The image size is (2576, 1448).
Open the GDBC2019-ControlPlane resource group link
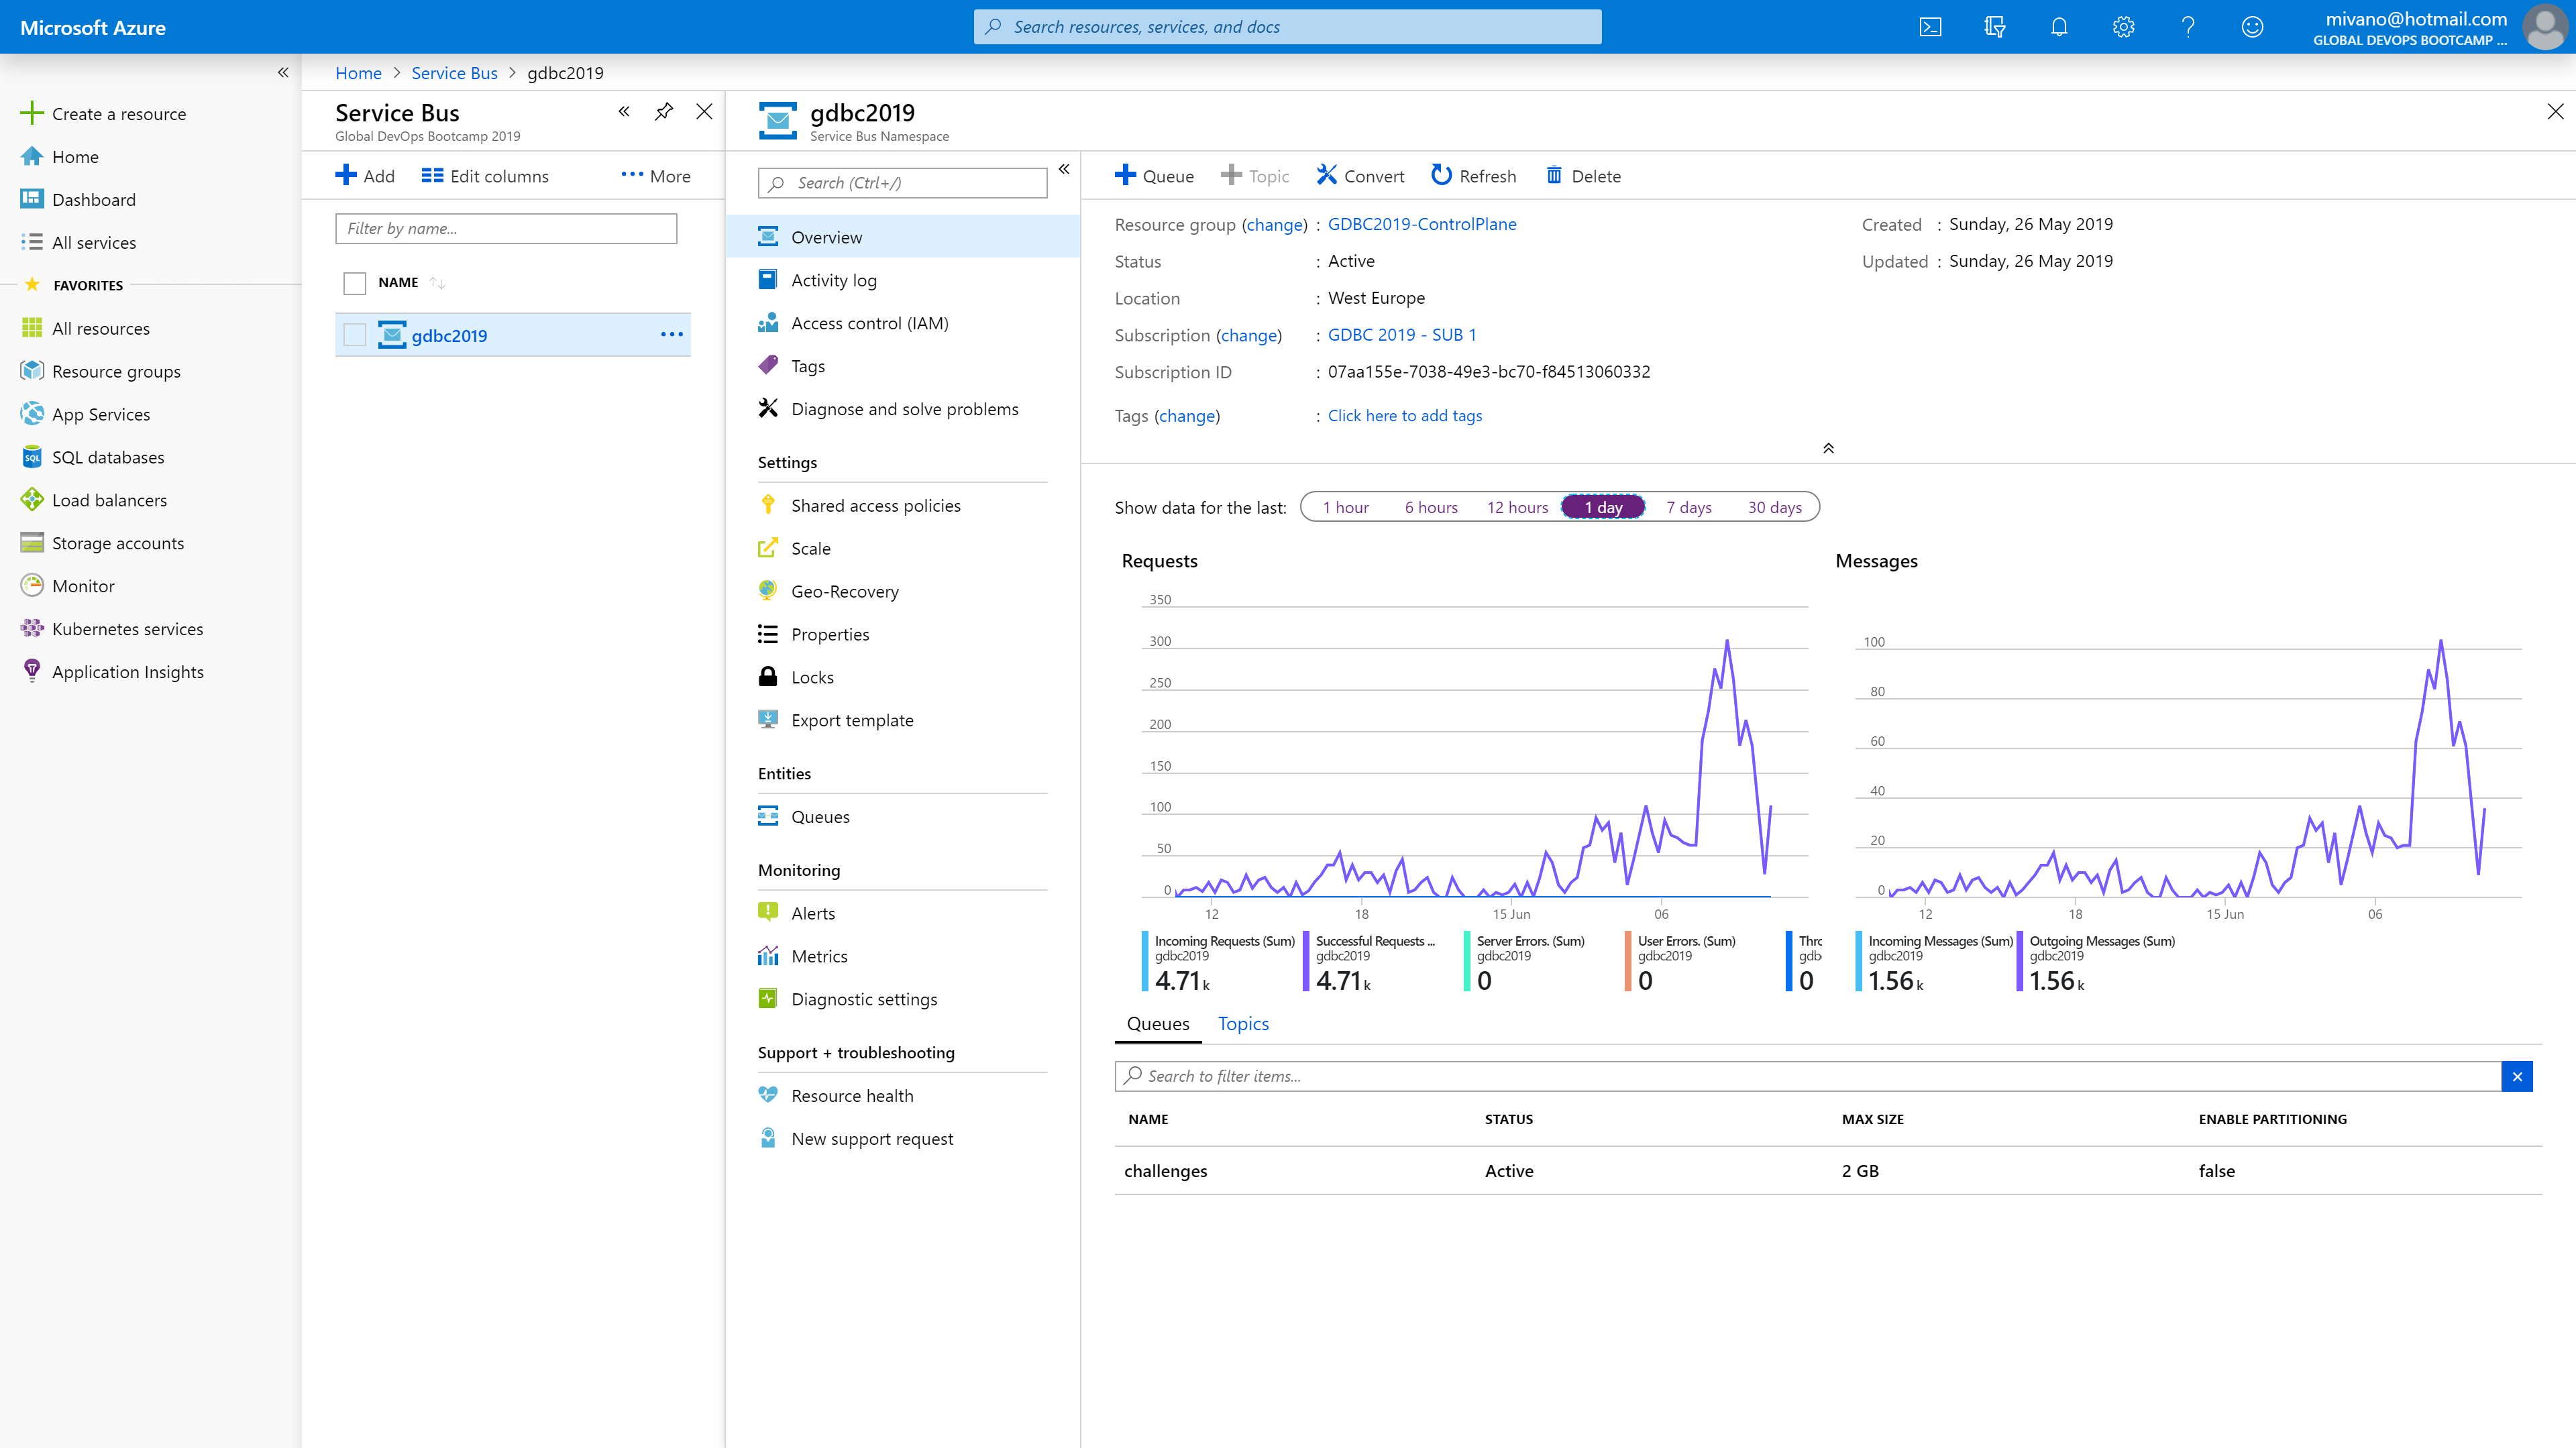point(1421,224)
